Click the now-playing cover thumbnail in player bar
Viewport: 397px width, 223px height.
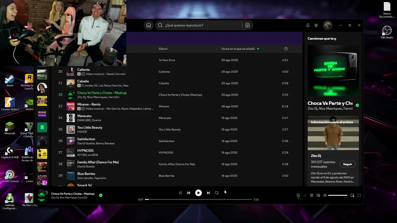[x=43, y=195]
